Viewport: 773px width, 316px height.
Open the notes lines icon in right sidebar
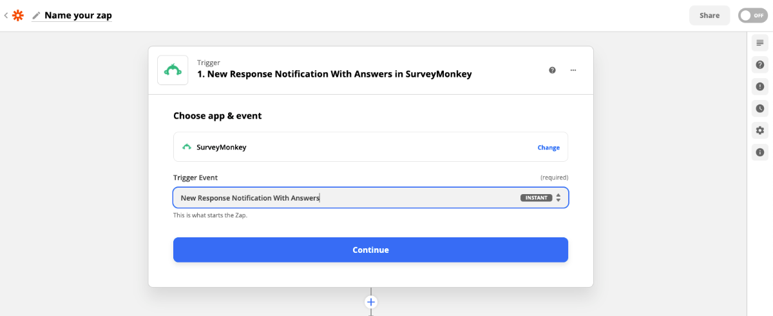point(760,43)
